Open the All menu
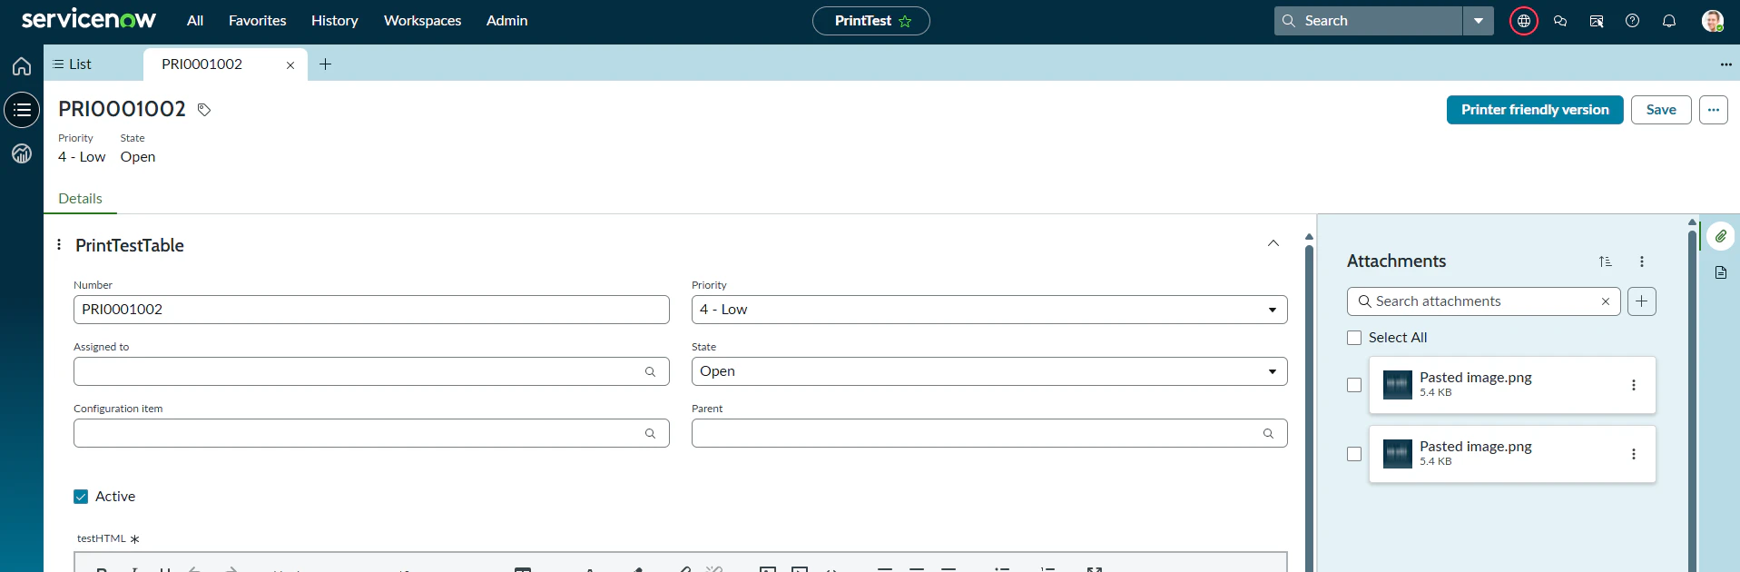Viewport: 1740px width, 572px height. (195, 20)
